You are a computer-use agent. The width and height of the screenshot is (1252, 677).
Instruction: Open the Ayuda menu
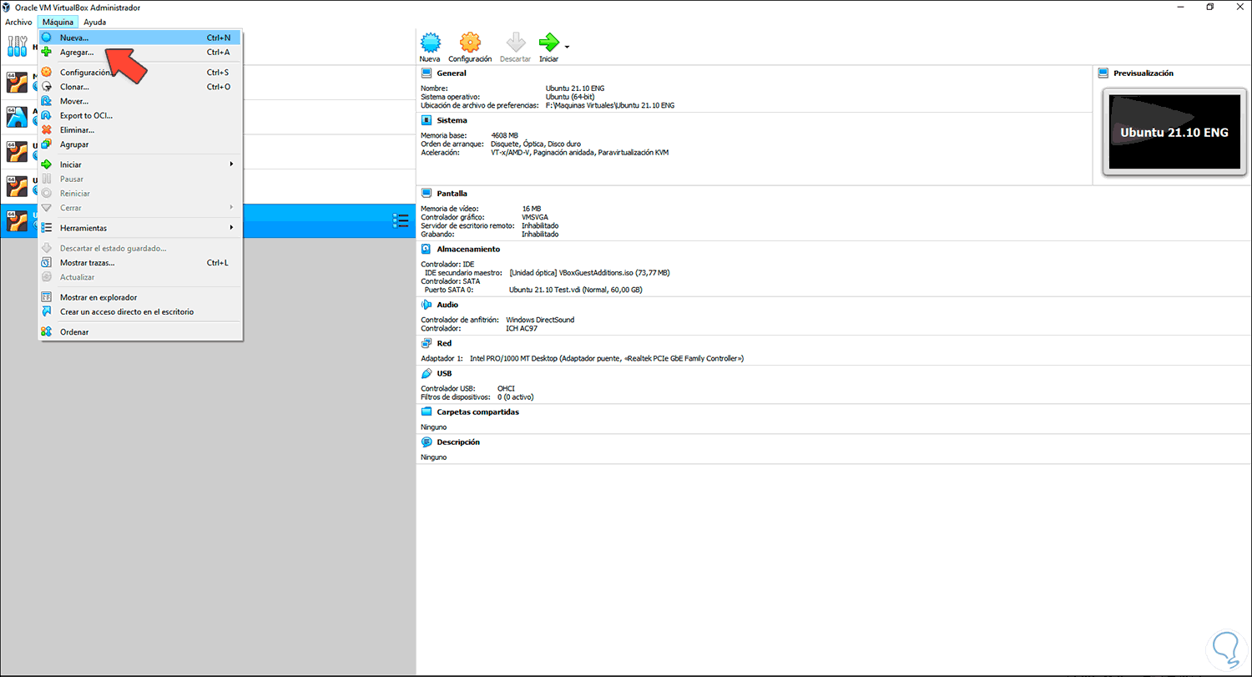pyautogui.click(x=94, y=22)
